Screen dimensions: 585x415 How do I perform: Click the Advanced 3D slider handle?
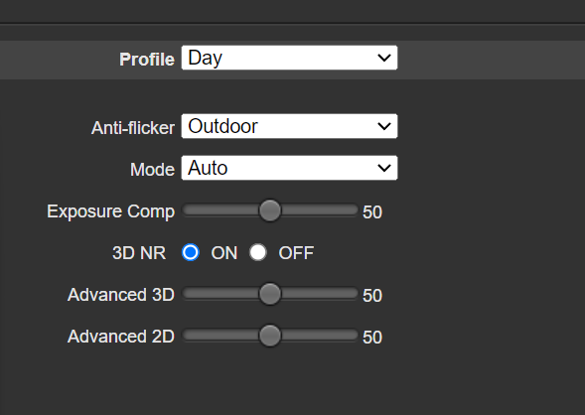[x=270, y=294]
